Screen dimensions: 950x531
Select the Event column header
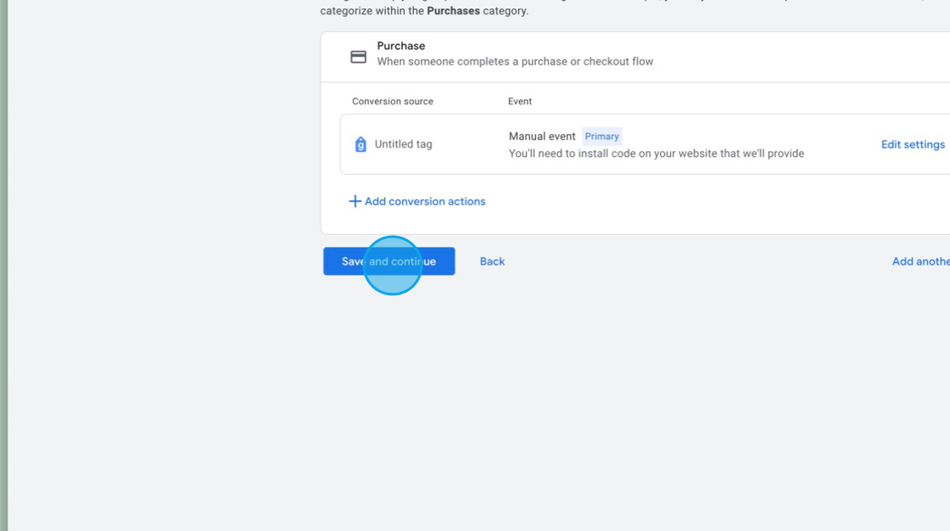(519, 101)
